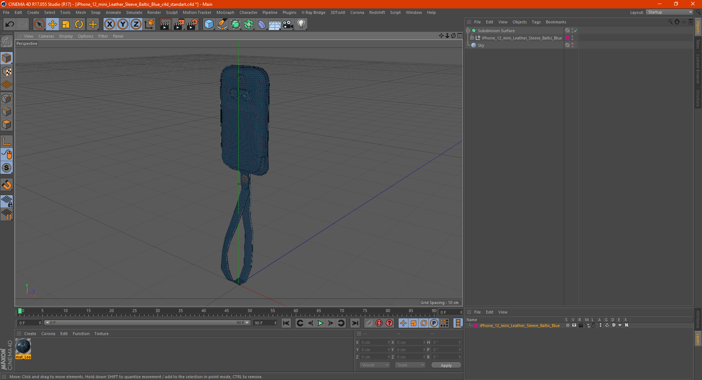Click the Undo arrow icon
This screenshot has width=702, height=380.
10,24
